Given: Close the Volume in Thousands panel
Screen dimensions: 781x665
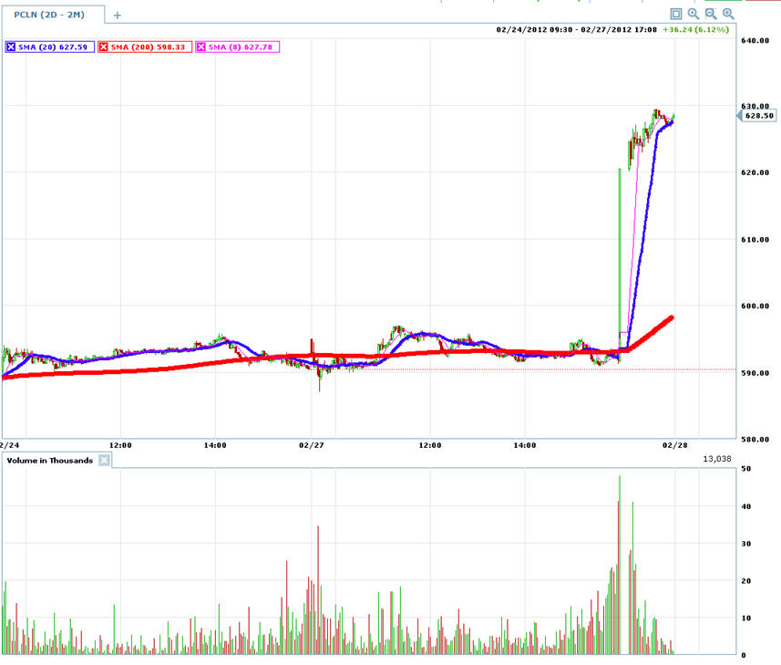Looking at the screenshot, I should coord(104,460).
